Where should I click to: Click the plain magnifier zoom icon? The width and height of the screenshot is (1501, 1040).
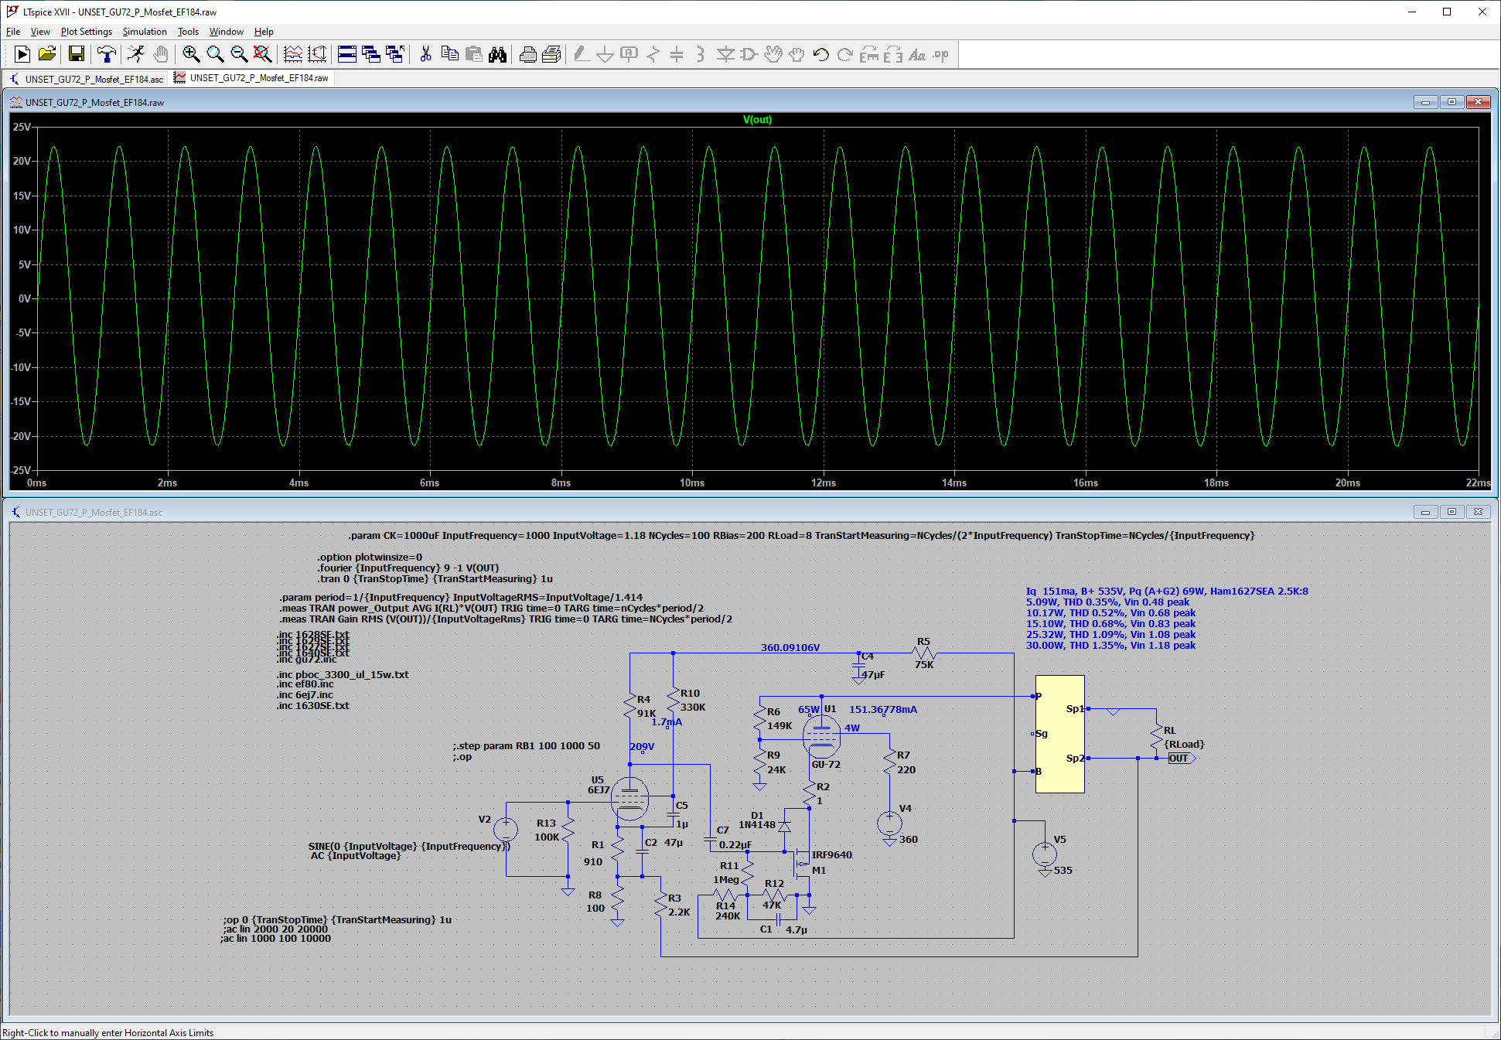tap(215, 54)
